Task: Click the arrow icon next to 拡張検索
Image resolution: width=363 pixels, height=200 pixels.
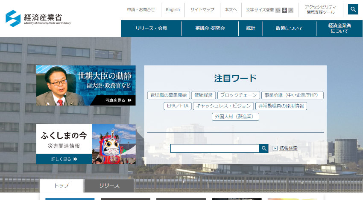Action: click(275, 149)
